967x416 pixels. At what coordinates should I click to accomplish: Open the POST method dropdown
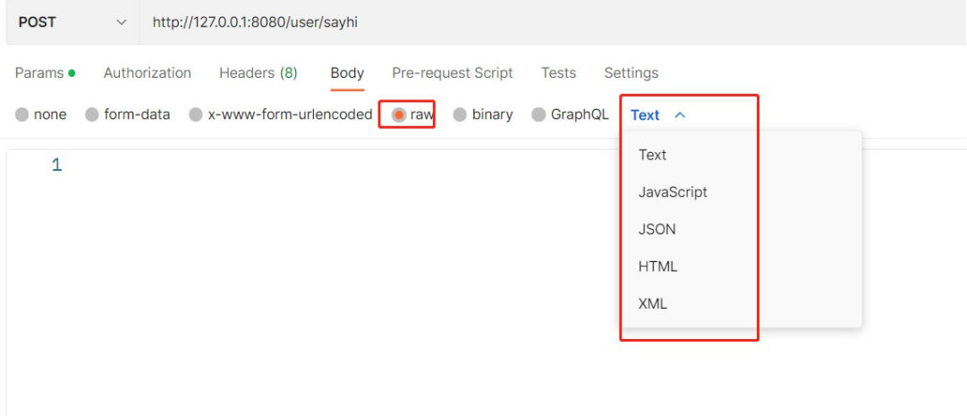(x=72, y=22)
